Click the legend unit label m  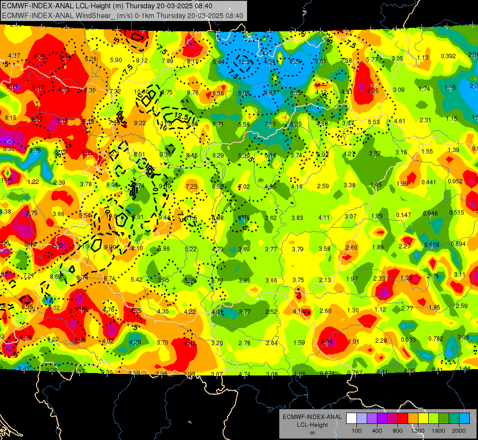312,433
